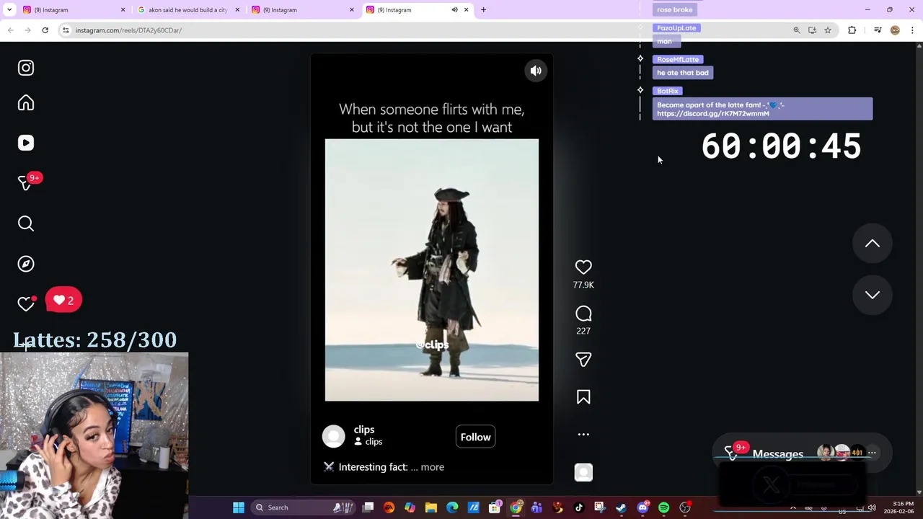Show hidden system tray icons
This screenshot has width=923, height=519.
point(792,507)
